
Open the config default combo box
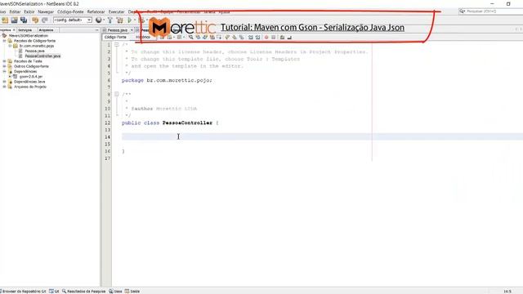click(73, 20)
